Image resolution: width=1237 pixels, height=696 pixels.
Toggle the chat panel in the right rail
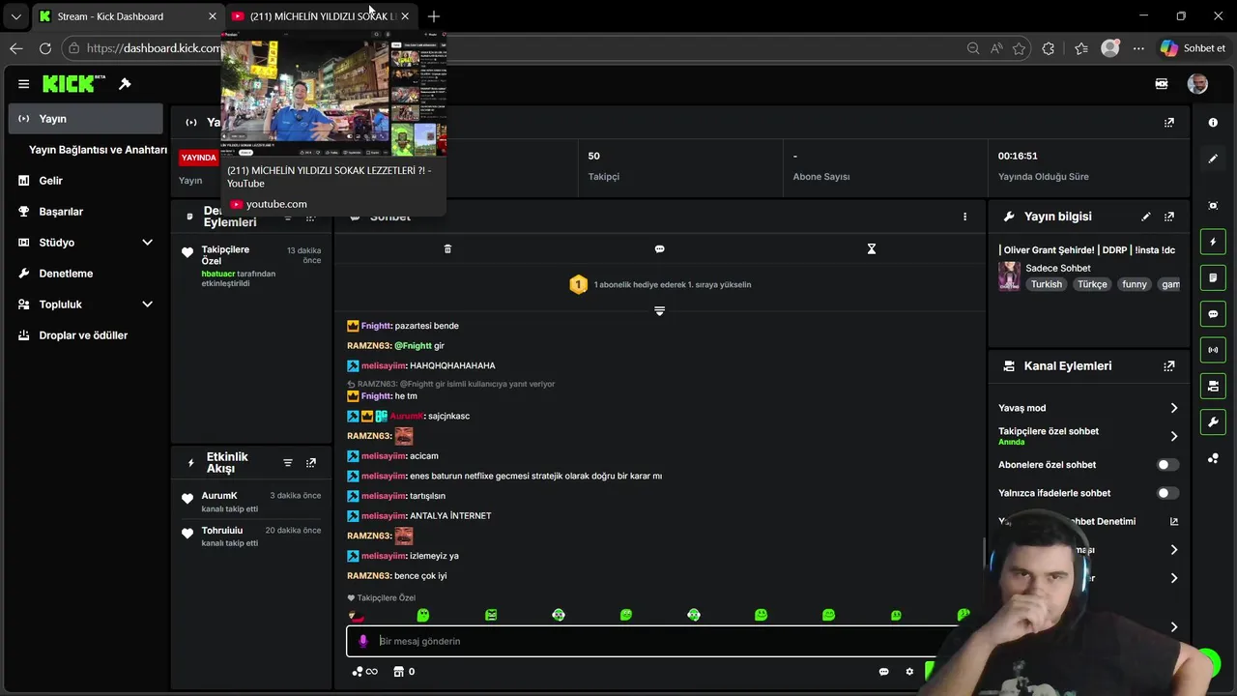(1213, 314)
